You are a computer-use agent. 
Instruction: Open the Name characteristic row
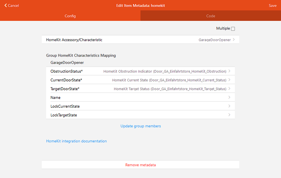pyautogui.click(x=141, y=97)
